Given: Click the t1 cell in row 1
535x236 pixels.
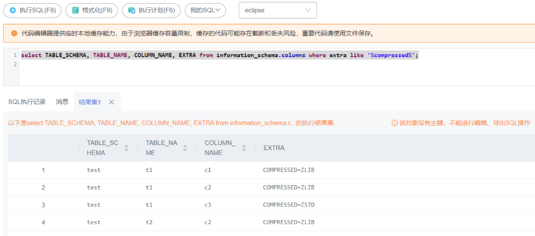Looking at the screenshot, I should (x=149, y=170).
